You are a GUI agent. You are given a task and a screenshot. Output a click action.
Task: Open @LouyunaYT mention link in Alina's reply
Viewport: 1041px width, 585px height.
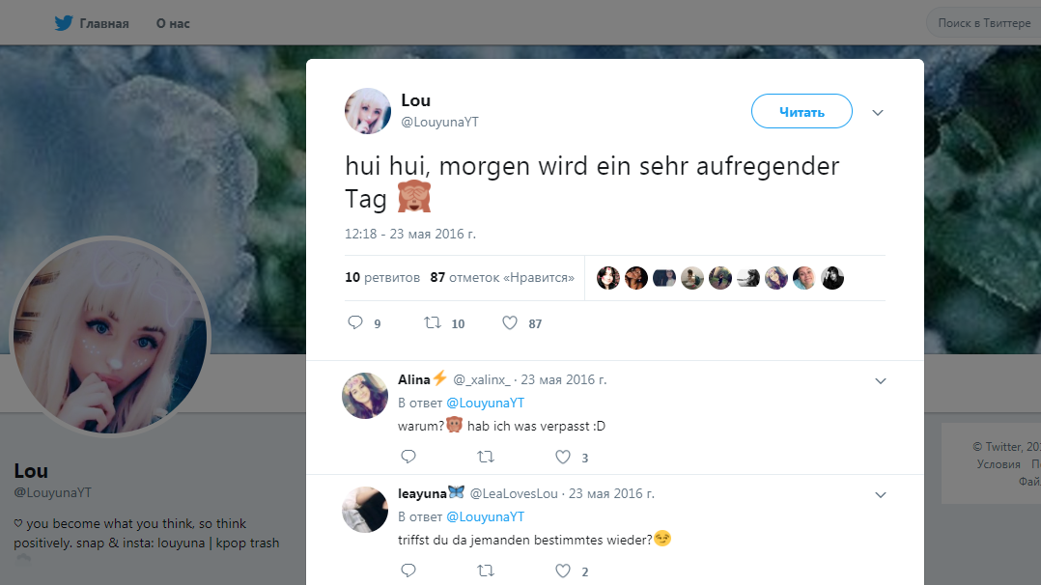(486, 403)
